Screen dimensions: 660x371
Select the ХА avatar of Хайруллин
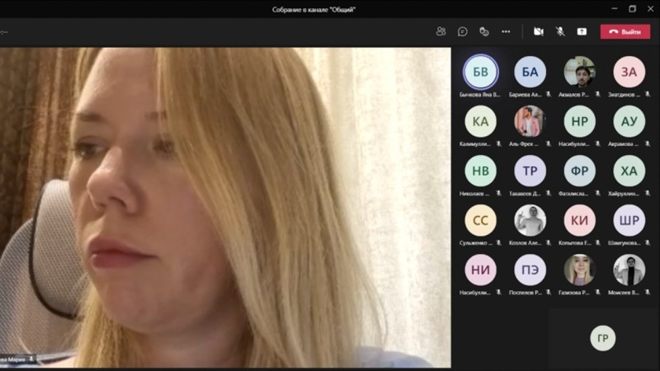629,171
